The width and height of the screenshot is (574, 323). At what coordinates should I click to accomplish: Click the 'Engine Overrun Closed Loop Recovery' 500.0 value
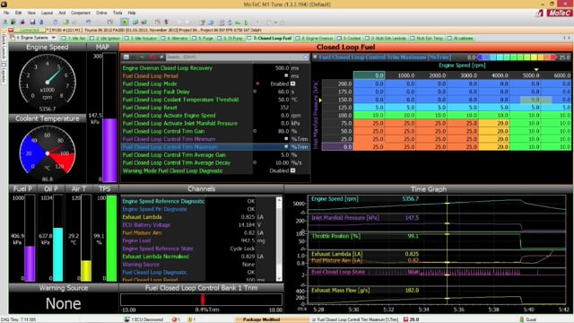pos(282,68)
